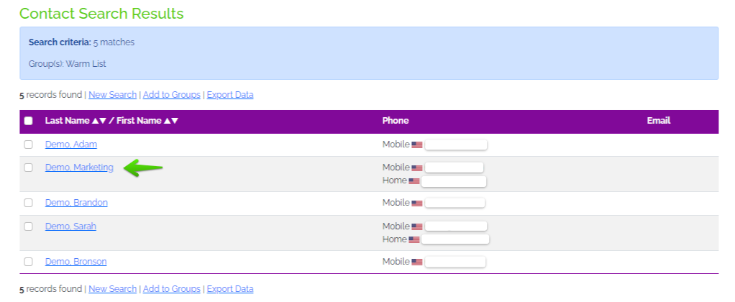Select the Demo, Marketing row checkbox

tap(29, 168)
